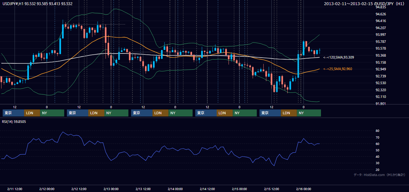Click RSI axis level 60
This screenshot has width=409, height=192.
(x=377, y=144)
